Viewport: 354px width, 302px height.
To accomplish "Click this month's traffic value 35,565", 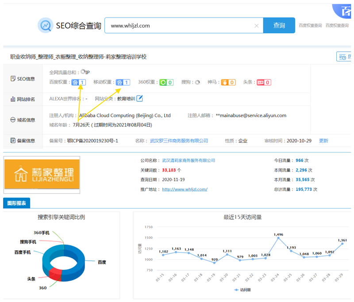I will 303,180.
